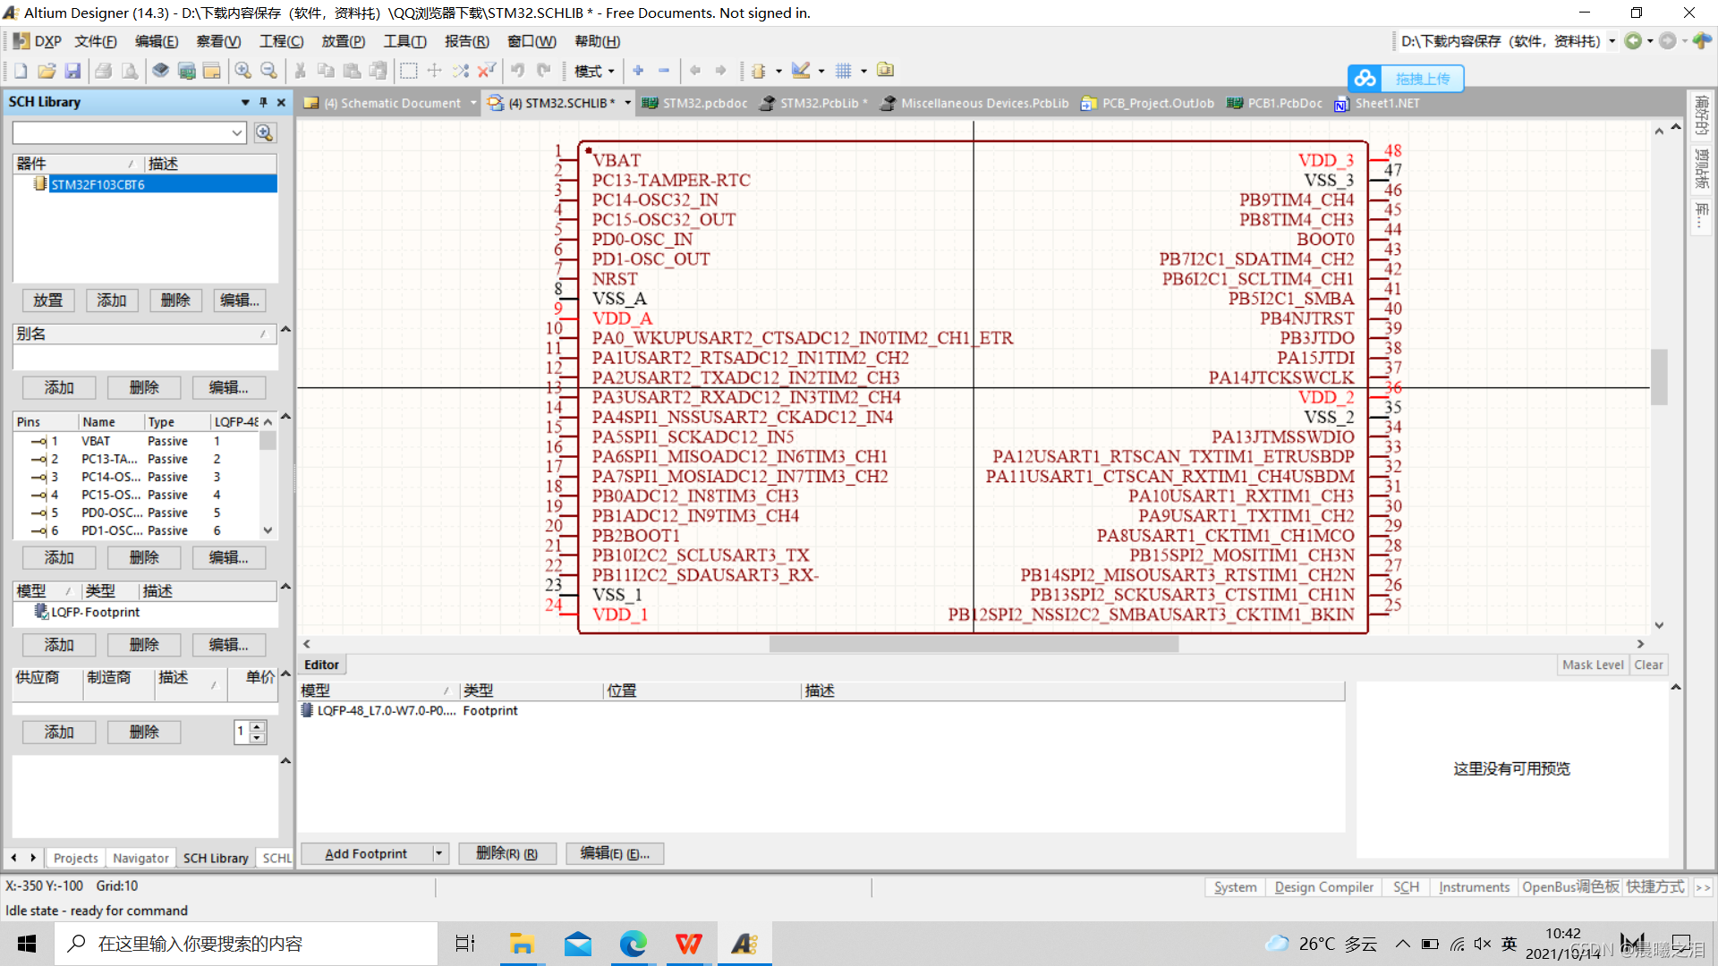Open the 工具(T) menu

click(x=404, y=41)
